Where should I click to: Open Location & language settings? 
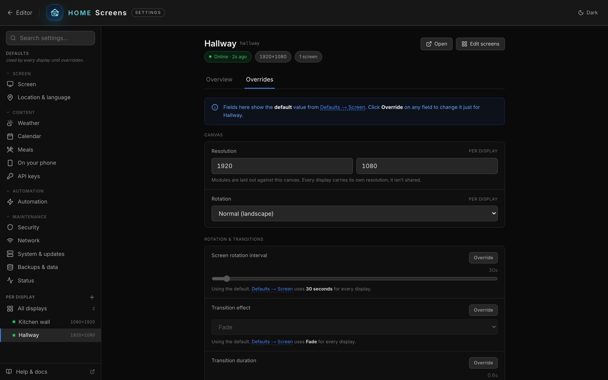tap(51, 97)
